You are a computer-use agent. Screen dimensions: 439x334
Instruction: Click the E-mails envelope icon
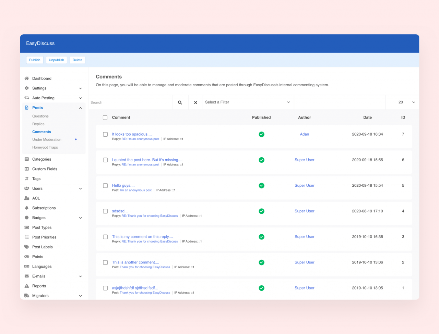27,276
